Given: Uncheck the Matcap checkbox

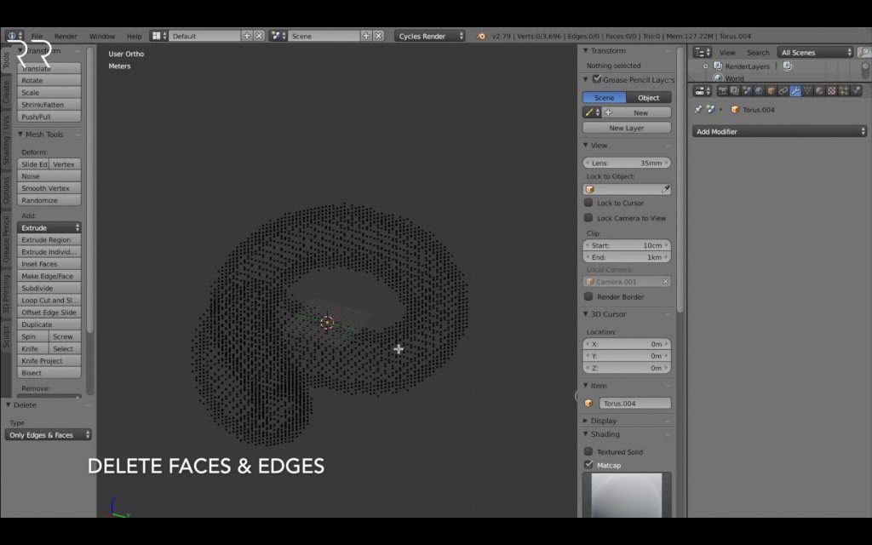Looking at the screenshot, I should click(x=588, y=465).
